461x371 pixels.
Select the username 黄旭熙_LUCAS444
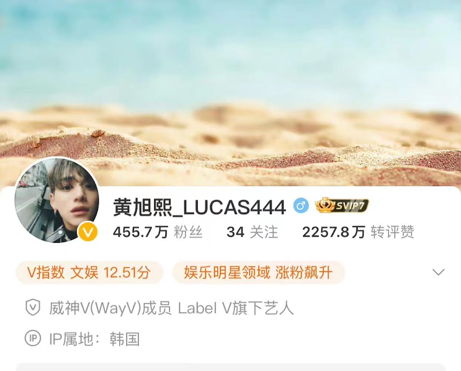coord(199,207)
